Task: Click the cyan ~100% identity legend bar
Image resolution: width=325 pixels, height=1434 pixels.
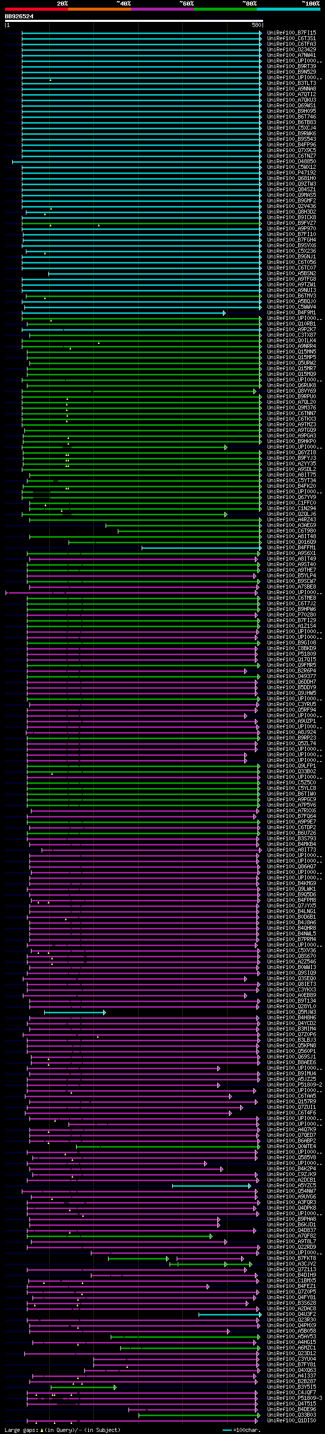Action: [x=288, y=9]
